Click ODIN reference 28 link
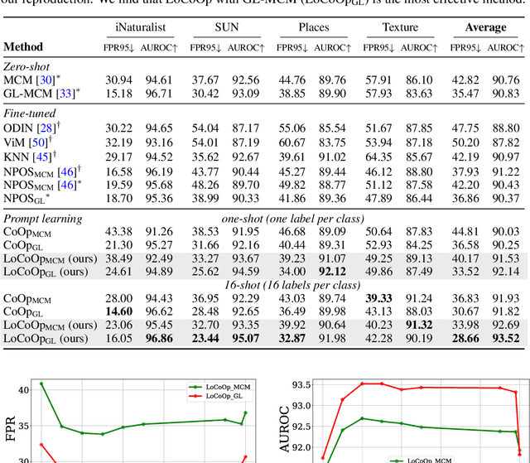 tap(44, 128)
